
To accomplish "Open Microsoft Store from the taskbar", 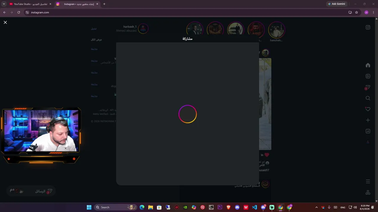I will point(159,207).
